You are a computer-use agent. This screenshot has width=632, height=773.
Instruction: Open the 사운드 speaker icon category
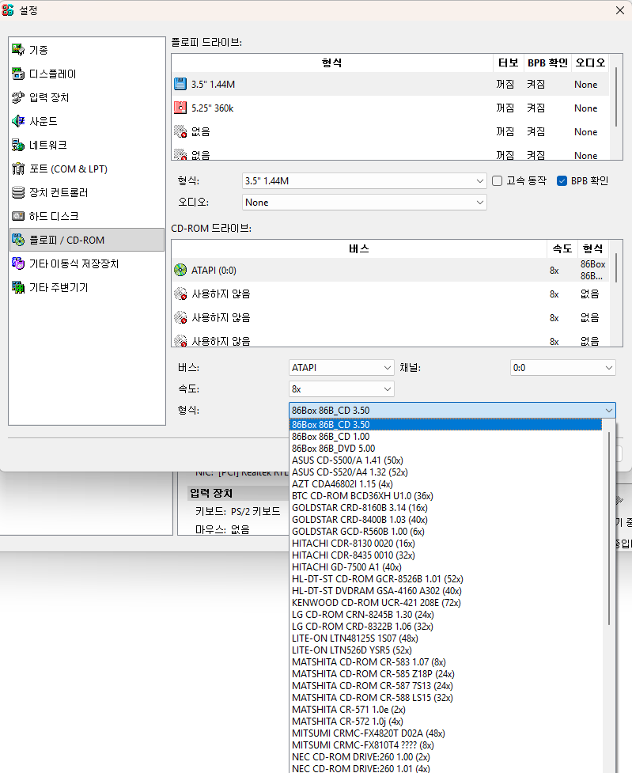click(18, 121)
